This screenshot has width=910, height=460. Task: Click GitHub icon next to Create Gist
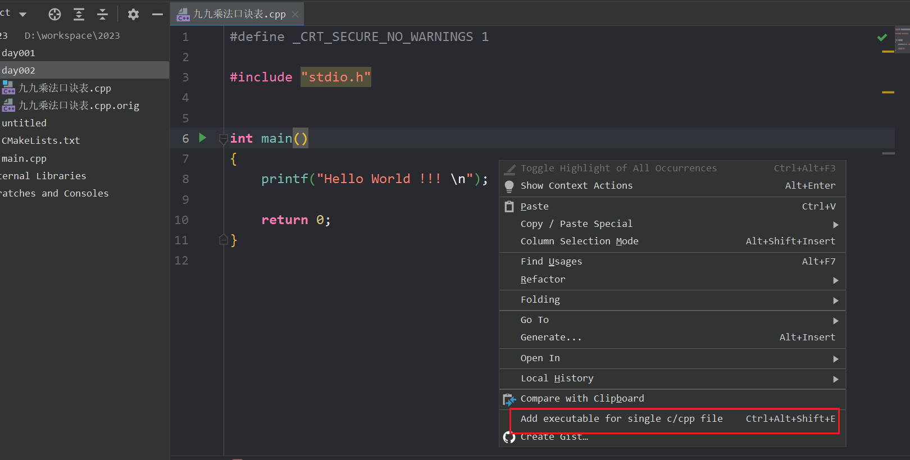tap(509, 437)
